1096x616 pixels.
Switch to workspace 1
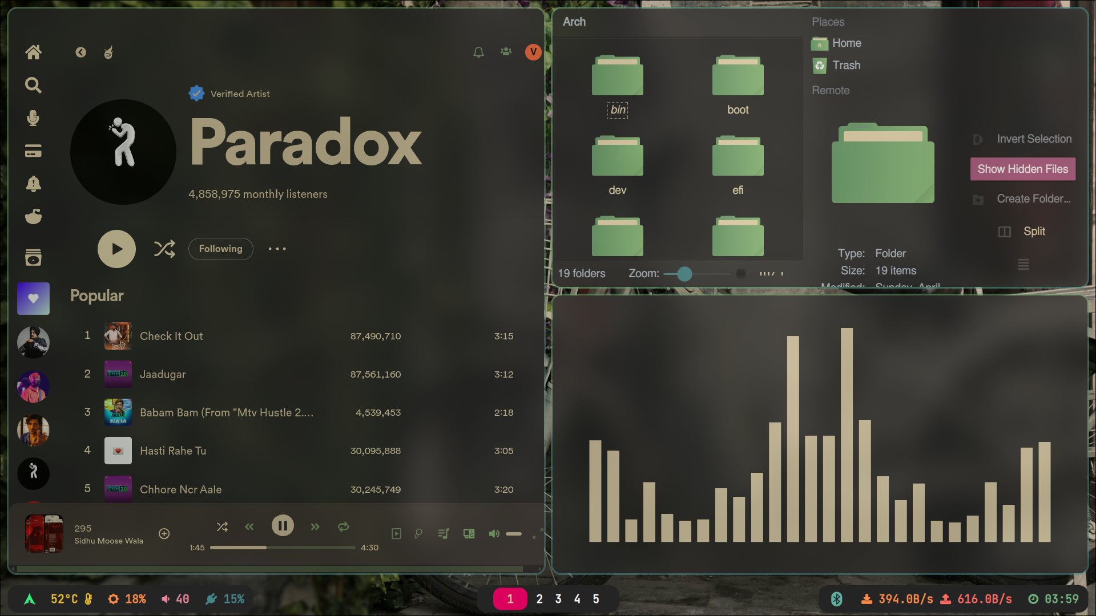point(510,599)
